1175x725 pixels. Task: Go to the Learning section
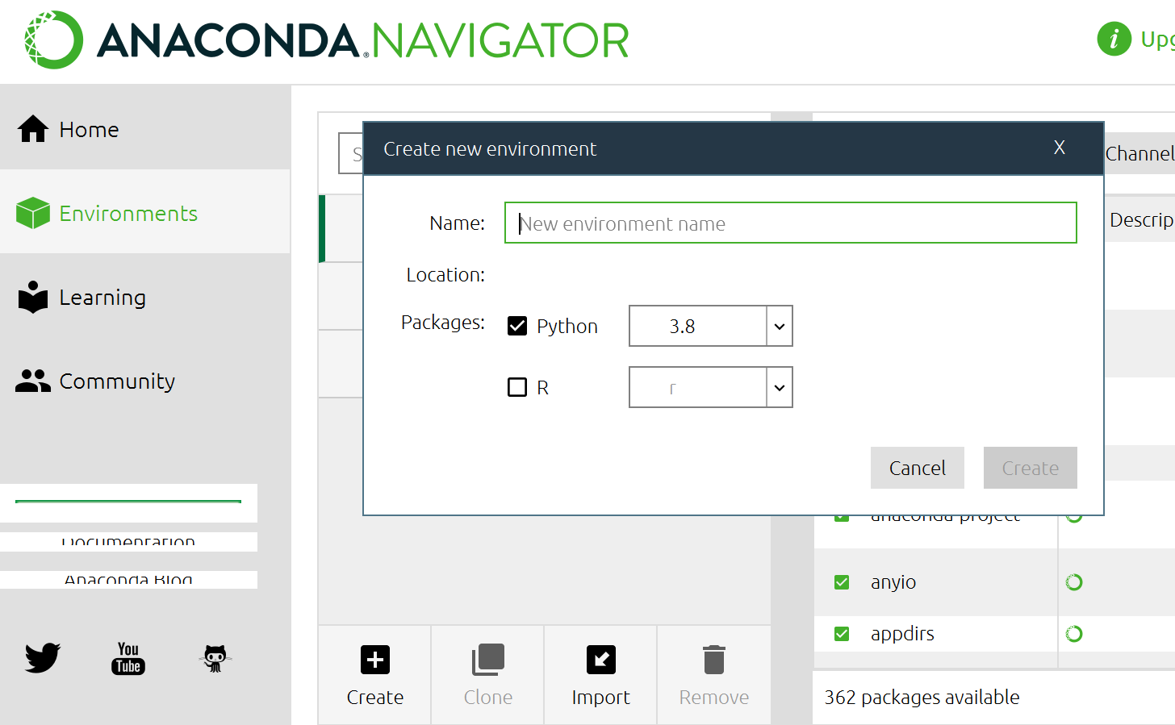tap(145, 297)
